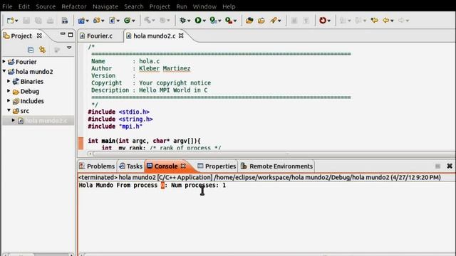Collapse the src folder
456x256 pixels.
click(x=9, y=110)
